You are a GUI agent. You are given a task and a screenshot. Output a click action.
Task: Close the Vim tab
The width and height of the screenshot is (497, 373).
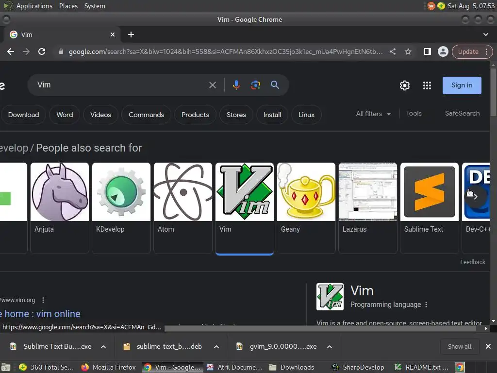pyautogui.click(x=113, y=34)
